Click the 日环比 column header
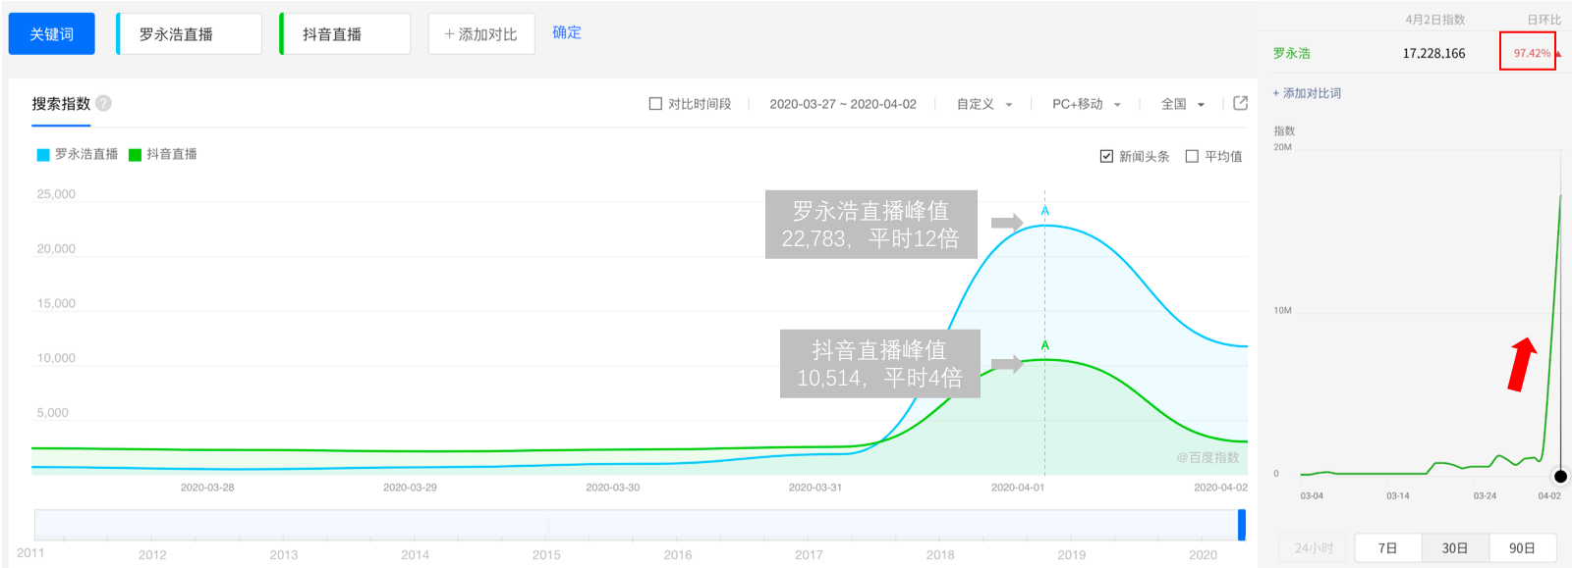The image size is (1572, 568). (1544, 20)
